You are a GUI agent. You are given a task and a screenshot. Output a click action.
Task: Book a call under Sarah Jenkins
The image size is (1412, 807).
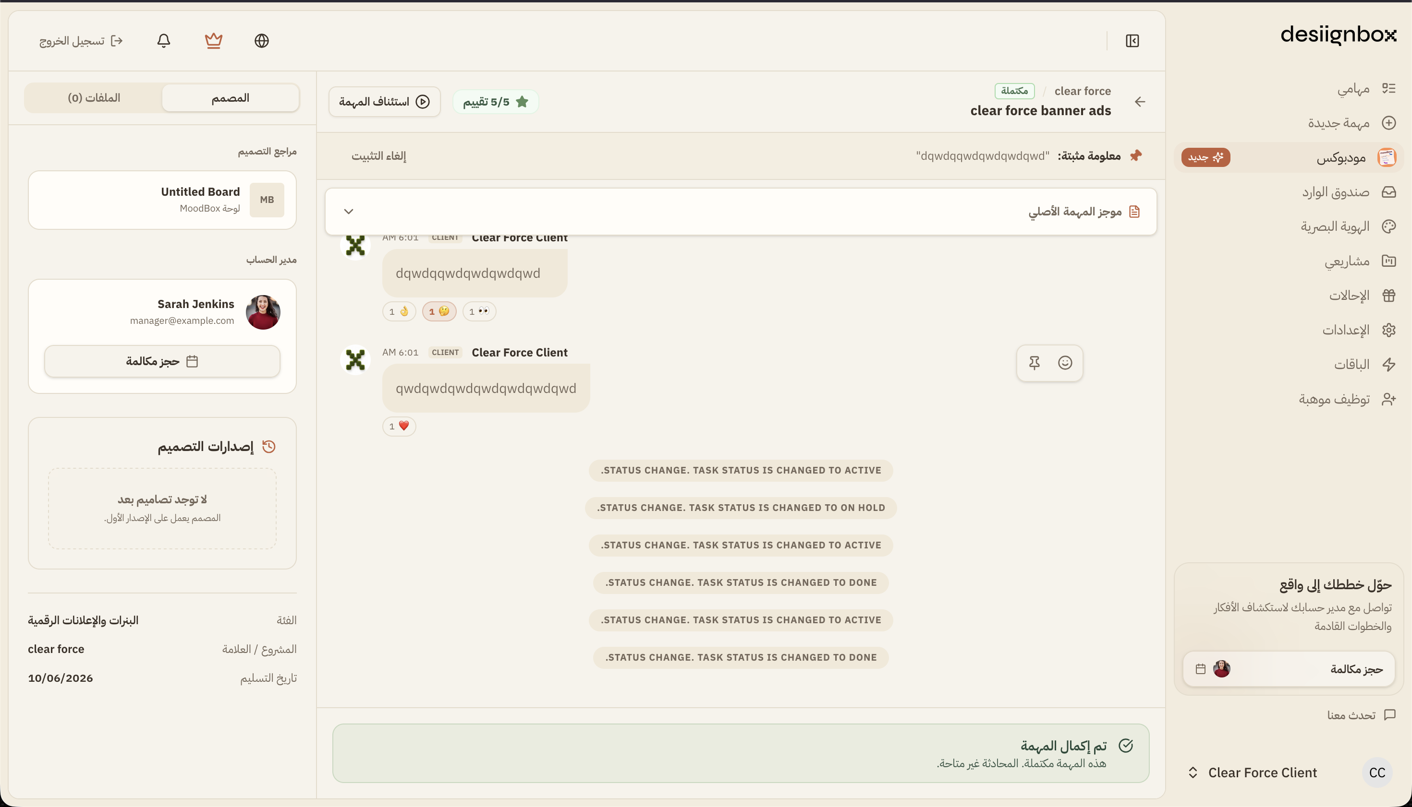(162, 361)
